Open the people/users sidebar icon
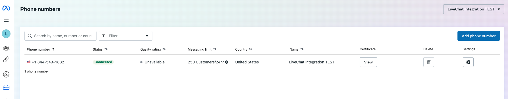The image size is (508, 99). [x=6, y=48]
